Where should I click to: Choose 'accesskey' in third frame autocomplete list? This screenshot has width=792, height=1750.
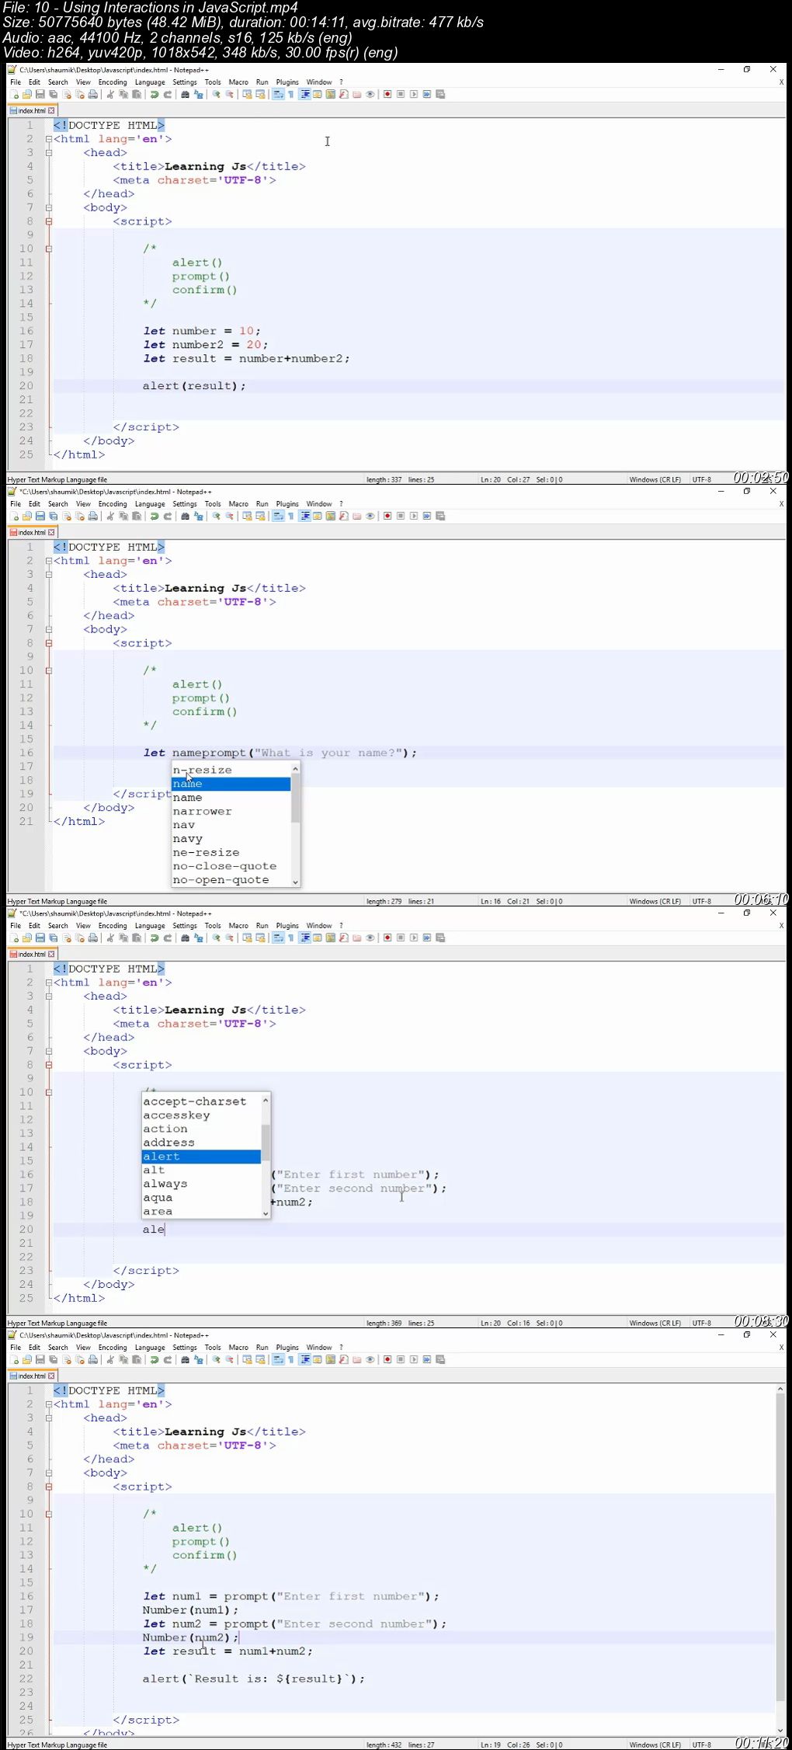coord(201,1115)
